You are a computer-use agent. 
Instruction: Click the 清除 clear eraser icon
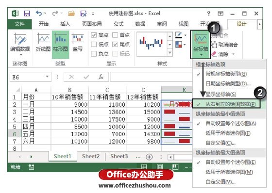214,54
